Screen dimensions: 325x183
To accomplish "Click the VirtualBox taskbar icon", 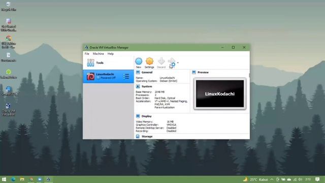I will (x=48, y=179).
